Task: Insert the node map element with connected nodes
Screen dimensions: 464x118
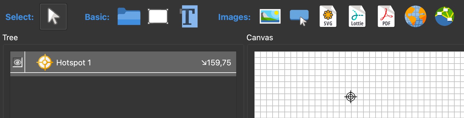Action: (445, 16)
